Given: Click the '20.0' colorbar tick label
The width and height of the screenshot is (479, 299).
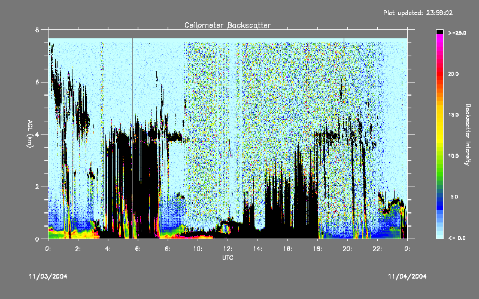Looking at the screenshot, I should click(453, 74).
